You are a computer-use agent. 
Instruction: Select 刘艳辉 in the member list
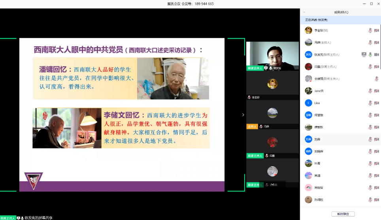pos(319,151)
